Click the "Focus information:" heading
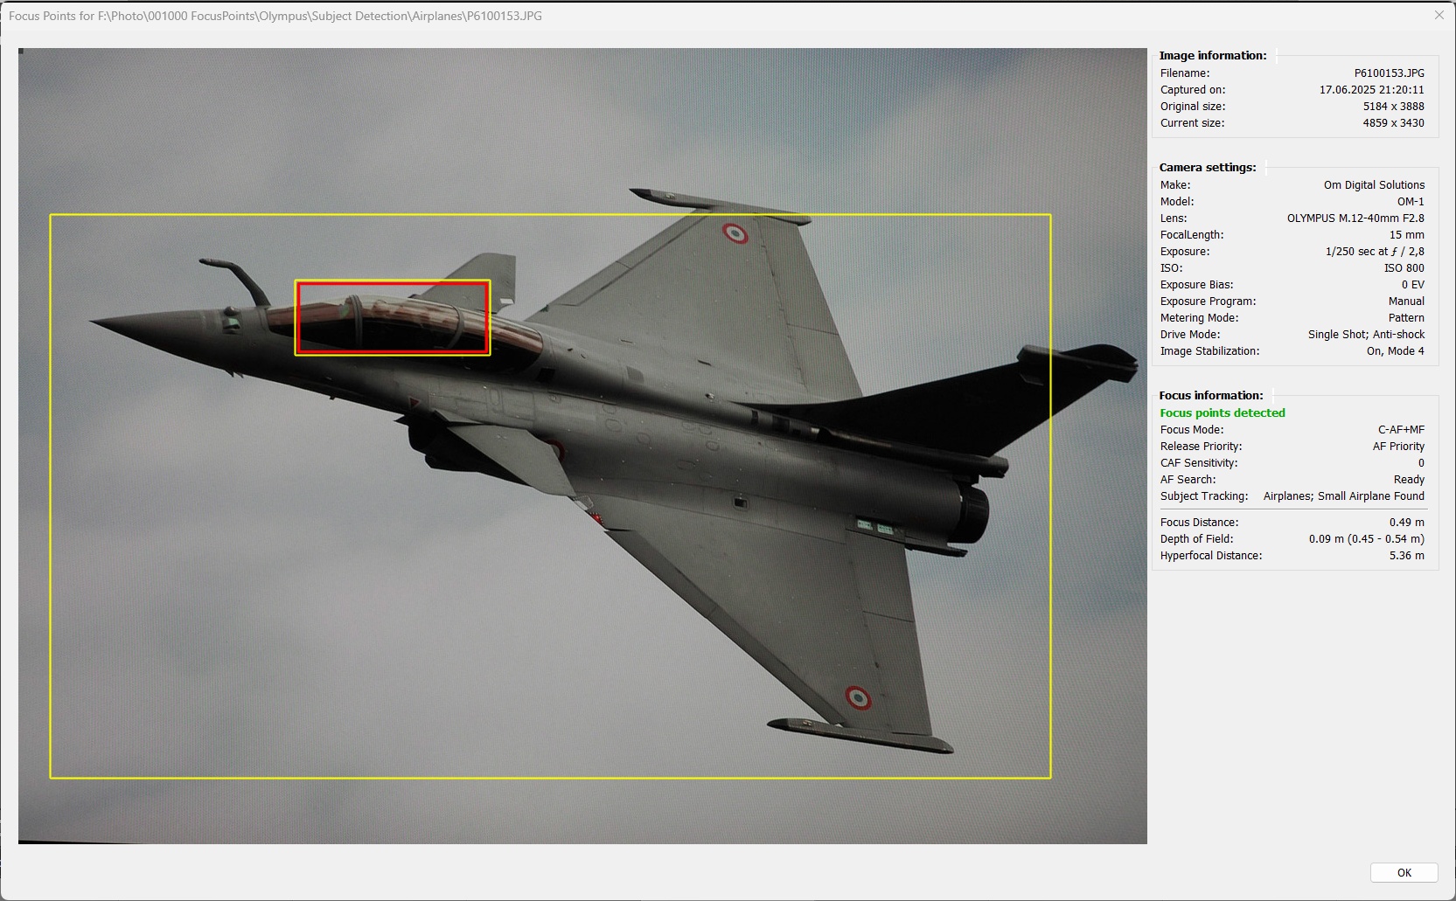1456x901 pixels. (x=1210, y=395)
